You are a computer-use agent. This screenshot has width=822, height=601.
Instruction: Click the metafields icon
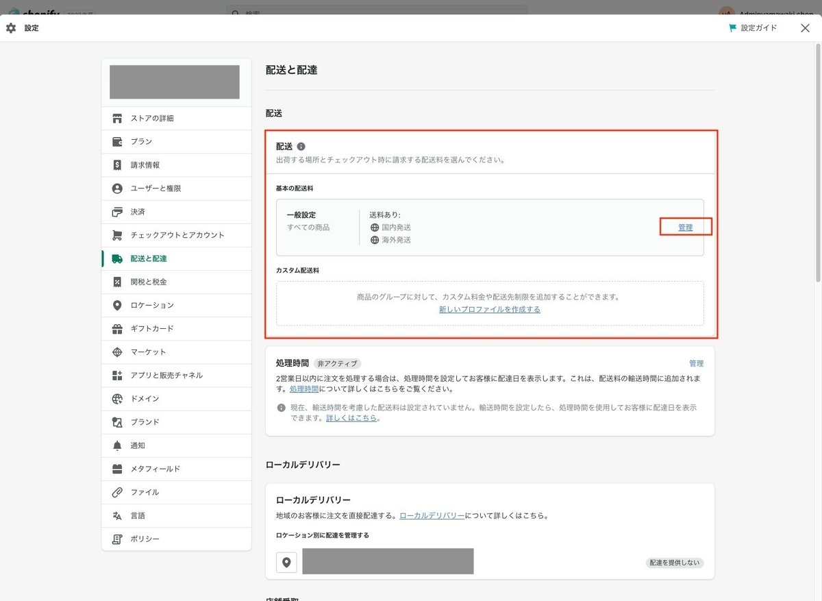coord(117,469)
